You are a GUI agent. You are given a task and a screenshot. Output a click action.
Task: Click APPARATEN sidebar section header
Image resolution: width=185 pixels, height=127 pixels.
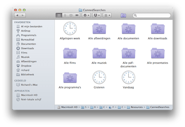[x=22, y=91]
